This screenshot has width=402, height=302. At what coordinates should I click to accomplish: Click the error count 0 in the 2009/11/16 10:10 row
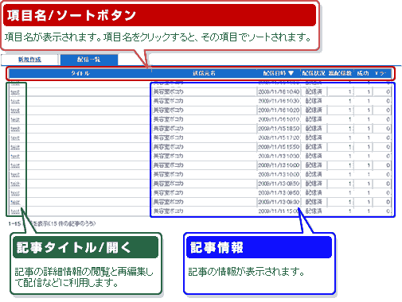(x=388, y=119)
